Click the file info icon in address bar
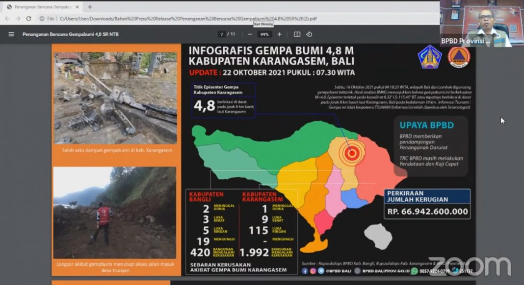The height and width of the screenshot is (285, 524). (x=42, y=19)
